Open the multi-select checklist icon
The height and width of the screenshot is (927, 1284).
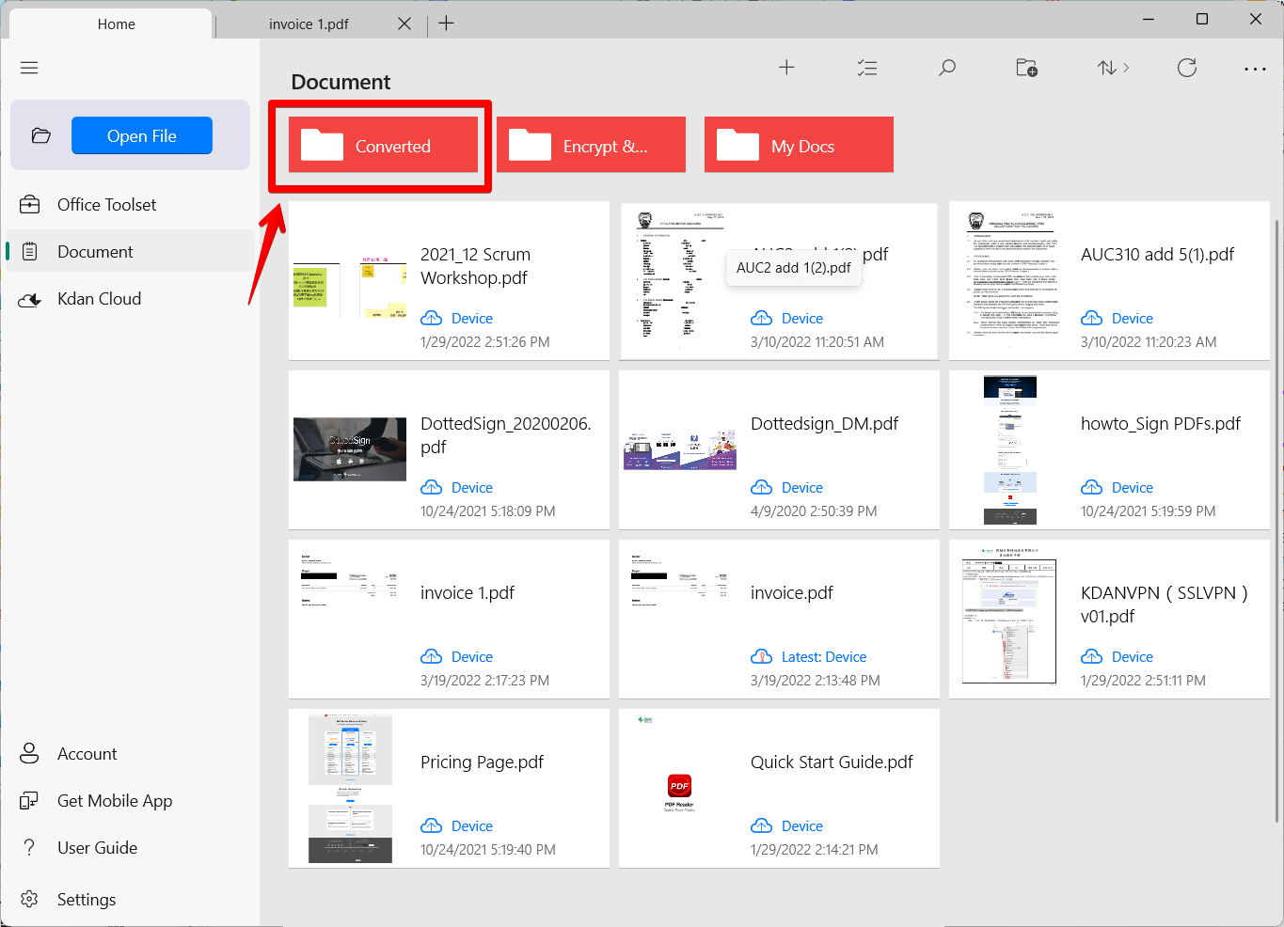867,68
